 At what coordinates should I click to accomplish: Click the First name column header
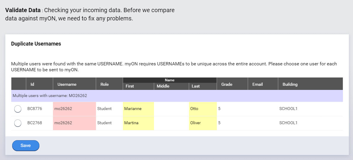click(x=139, y=86)
